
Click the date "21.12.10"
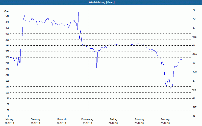[35, 123]
